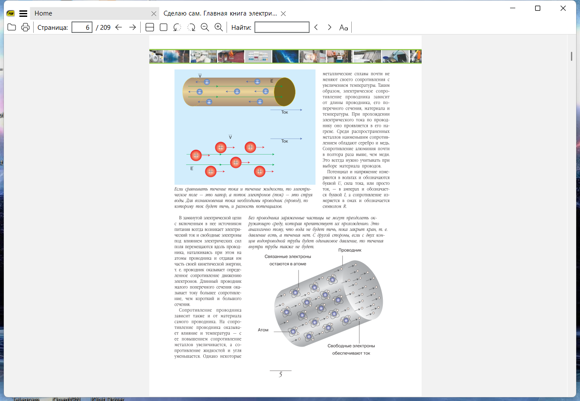
Task: Open the hamburger main menu
Action: click(23, 13)
